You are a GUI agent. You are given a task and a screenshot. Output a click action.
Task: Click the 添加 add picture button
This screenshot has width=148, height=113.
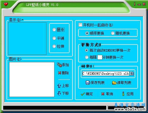click(x=63, y=65)
